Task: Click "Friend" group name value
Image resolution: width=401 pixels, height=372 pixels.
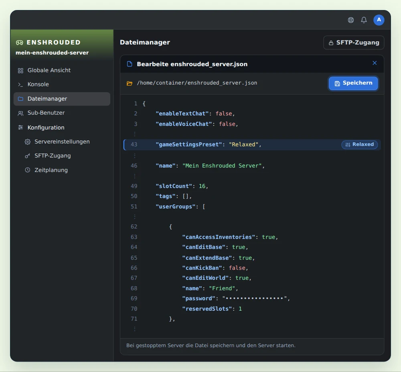Action: [222, 288]
